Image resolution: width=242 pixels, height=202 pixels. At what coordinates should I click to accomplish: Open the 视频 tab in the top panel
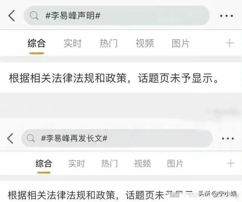pos(145,43)
